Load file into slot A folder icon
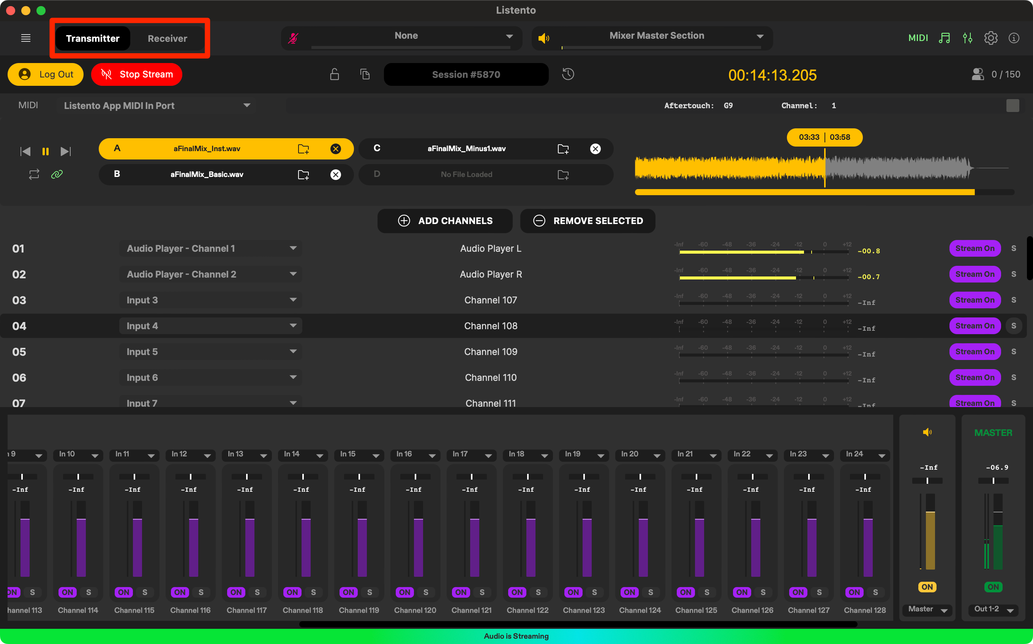This screenshot has width=1033, height=644. (303, 148)
